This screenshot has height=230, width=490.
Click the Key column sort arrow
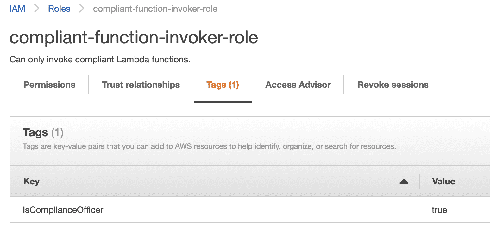[x=404, y=182]
